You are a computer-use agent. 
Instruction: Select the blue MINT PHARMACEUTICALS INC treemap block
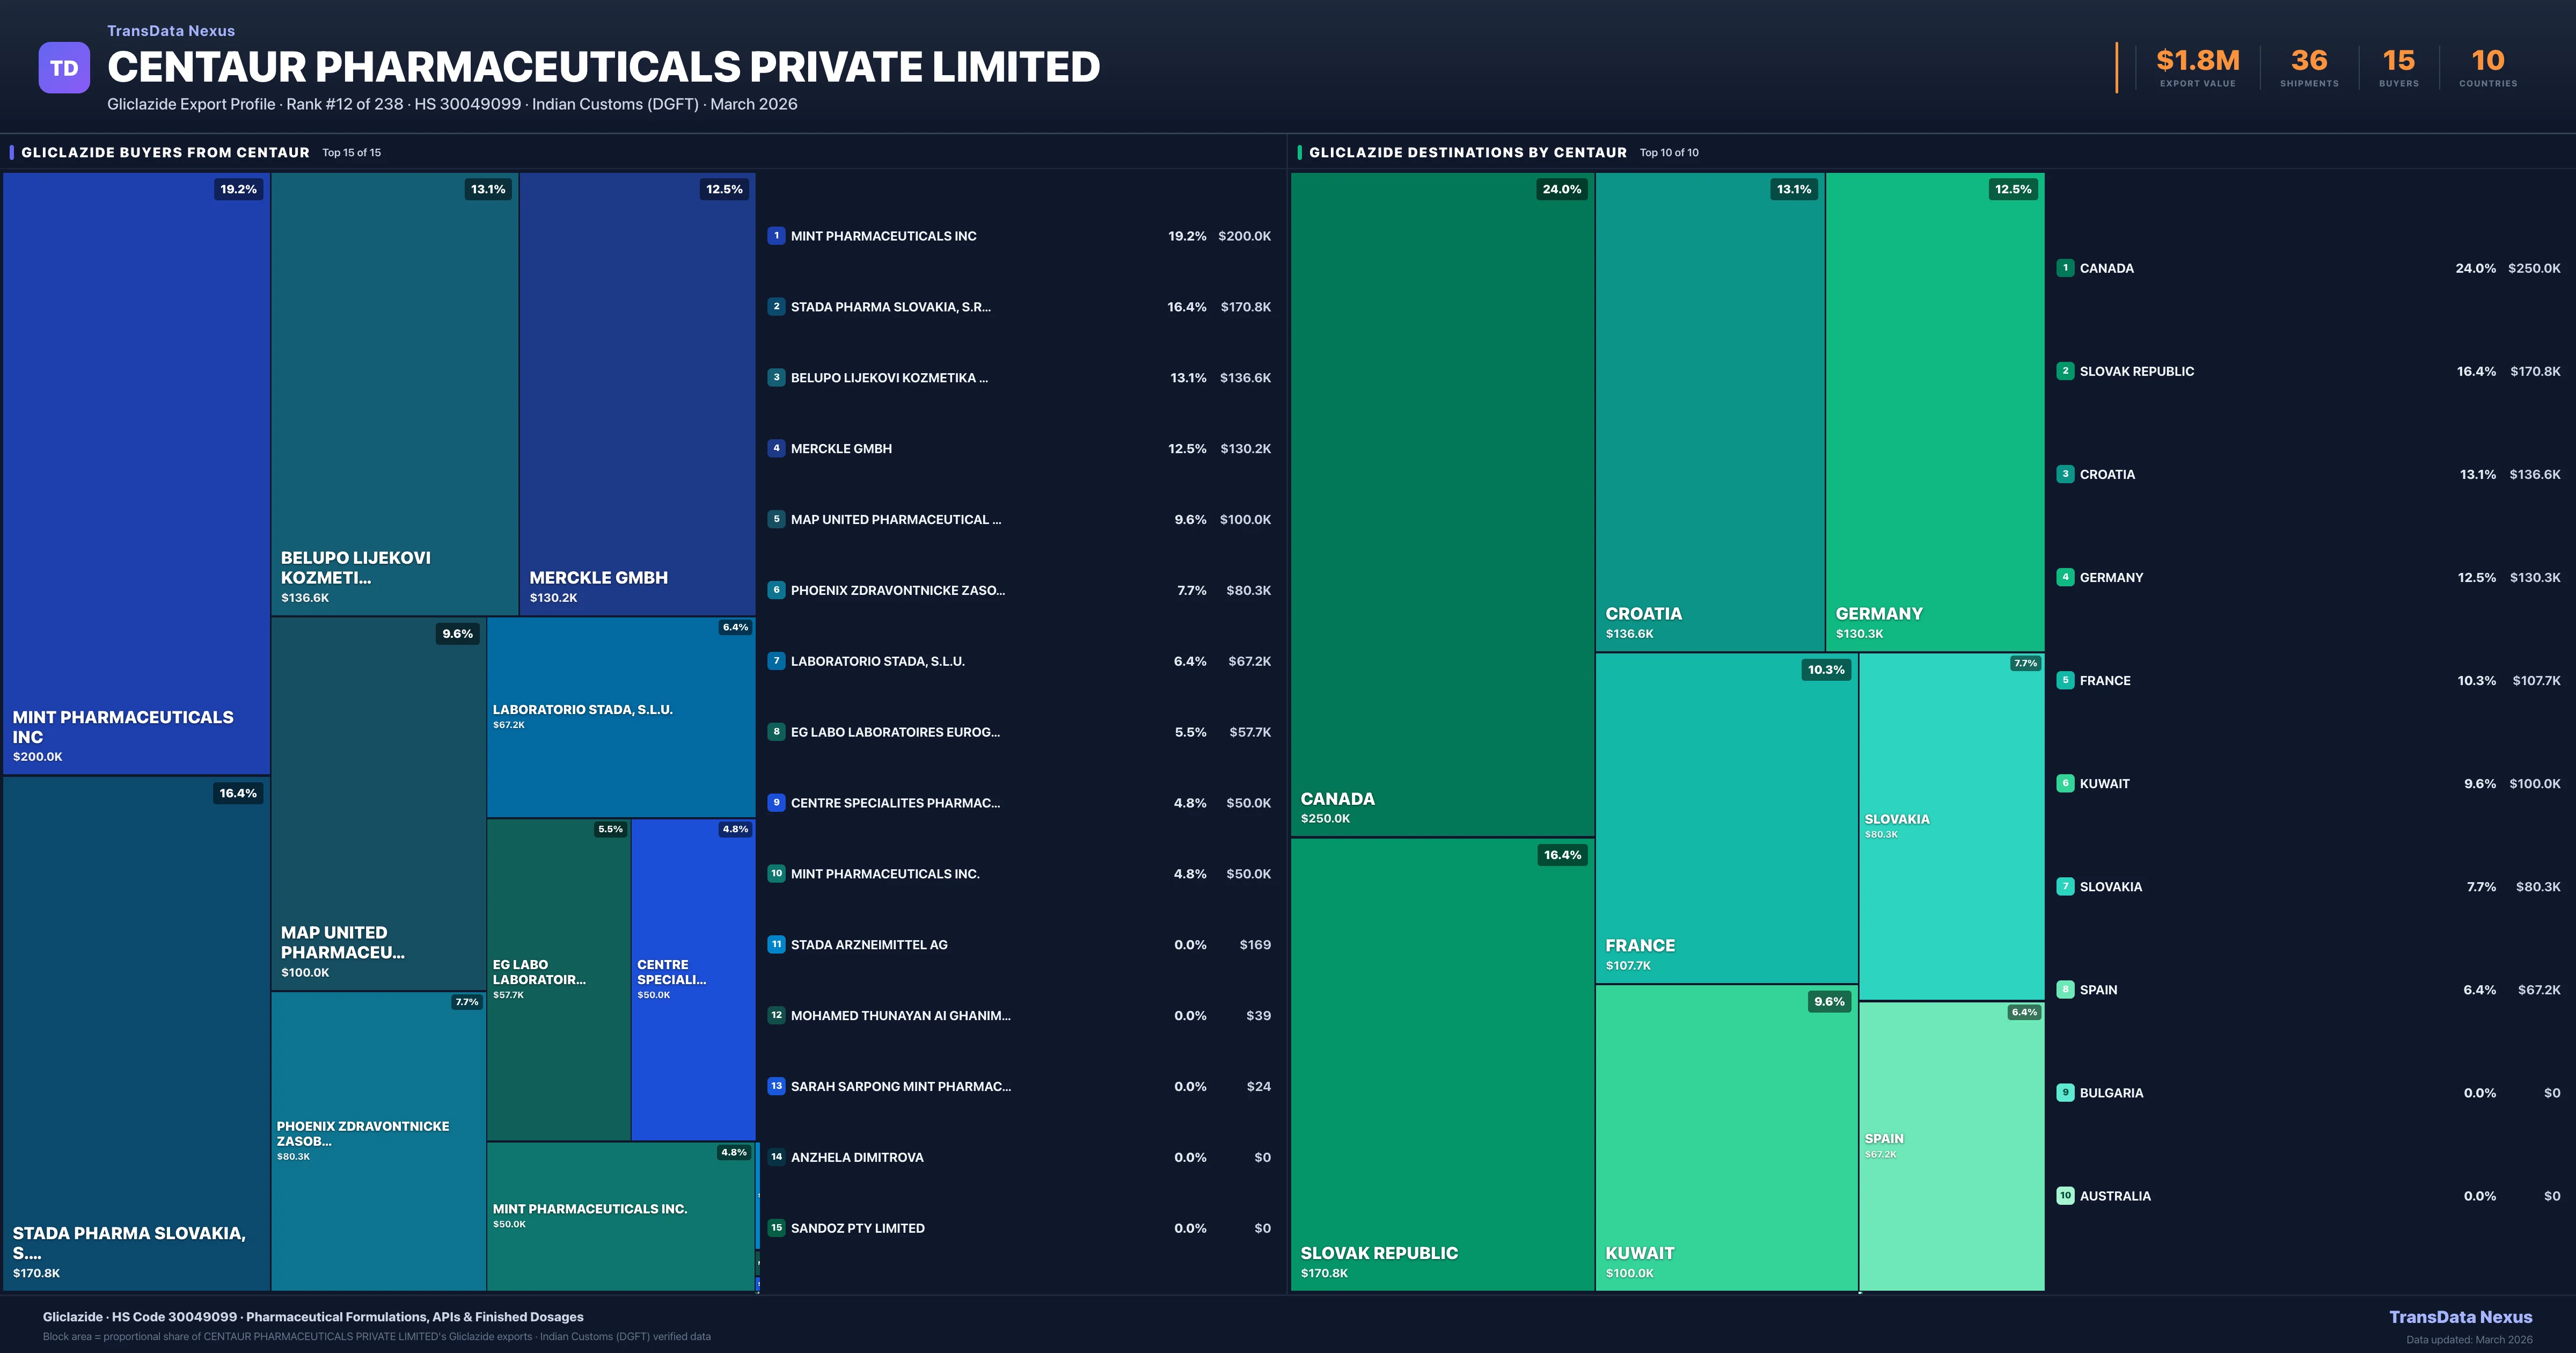coord(135,470)
